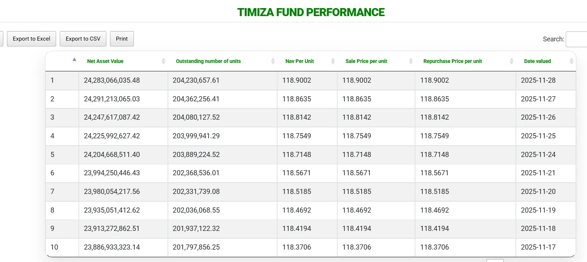Click the Repurchase Price per unit sort arrows
Viewport: 587px width, 262px height.
click(x=511, y=61)
